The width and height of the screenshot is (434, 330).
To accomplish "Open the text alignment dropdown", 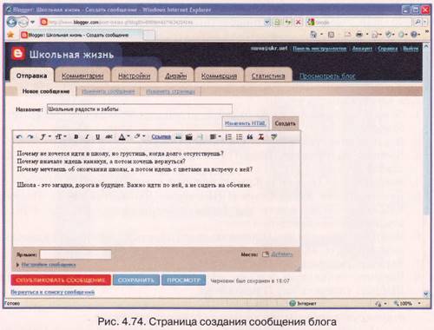I will [x=215, y=136].
